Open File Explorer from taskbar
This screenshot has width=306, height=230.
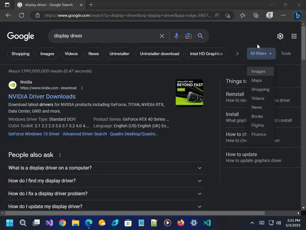point(76,223)
